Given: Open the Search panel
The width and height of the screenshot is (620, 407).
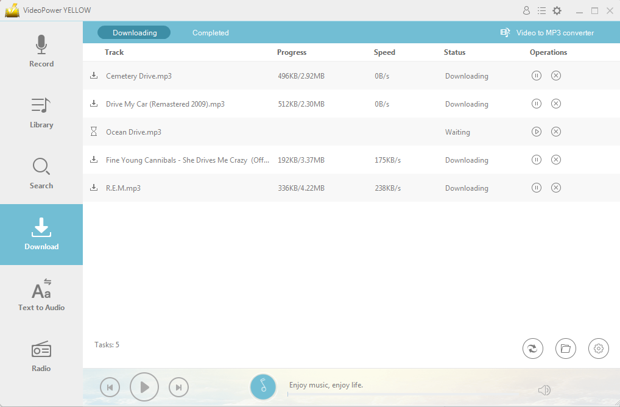Looking at the screenshot, I should pyautogui.click(x=41, y=174).
